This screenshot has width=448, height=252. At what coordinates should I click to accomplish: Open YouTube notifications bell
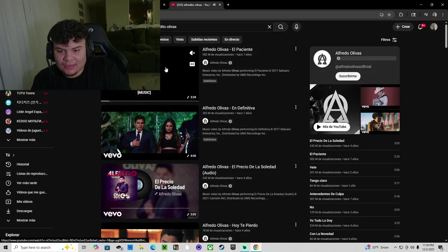coord(421,27)
